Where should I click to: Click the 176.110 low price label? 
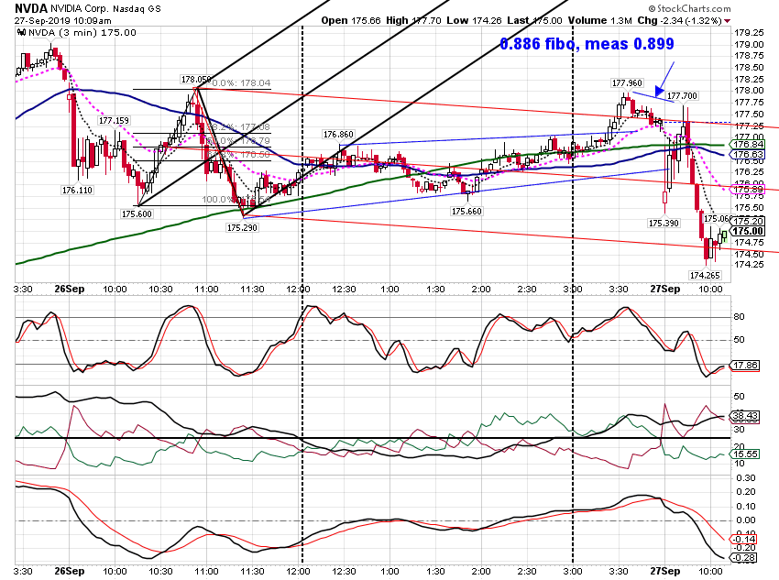click(x=77, y=191)
